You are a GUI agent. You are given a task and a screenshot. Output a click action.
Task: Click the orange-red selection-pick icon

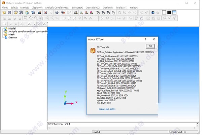86,12
